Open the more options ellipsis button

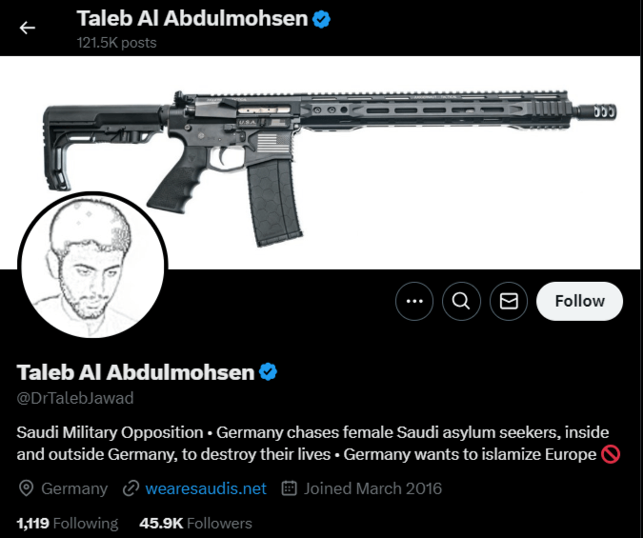pos(413,301)
